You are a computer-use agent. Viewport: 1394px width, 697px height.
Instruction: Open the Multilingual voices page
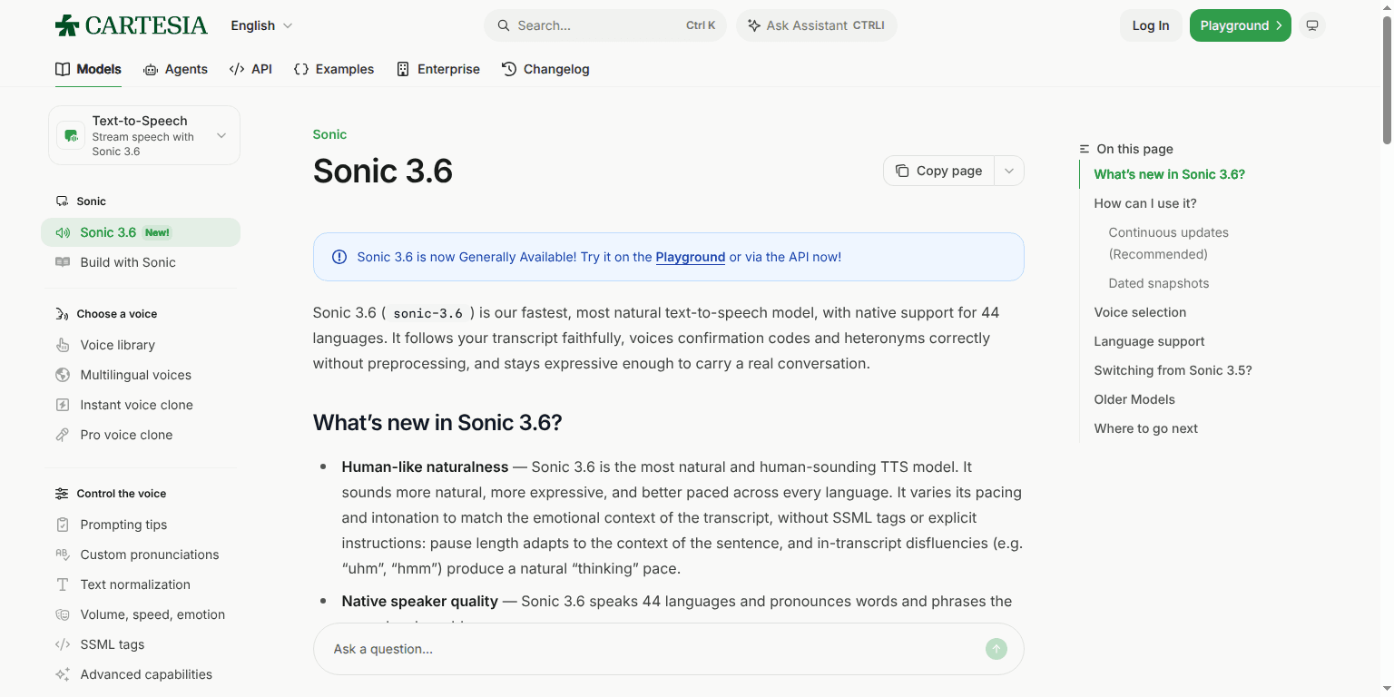[x=141, y=375]
